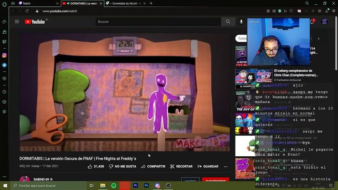Open the sidebar player icon
This screenshot has height=190, width=338.
(x=4, y=79)
